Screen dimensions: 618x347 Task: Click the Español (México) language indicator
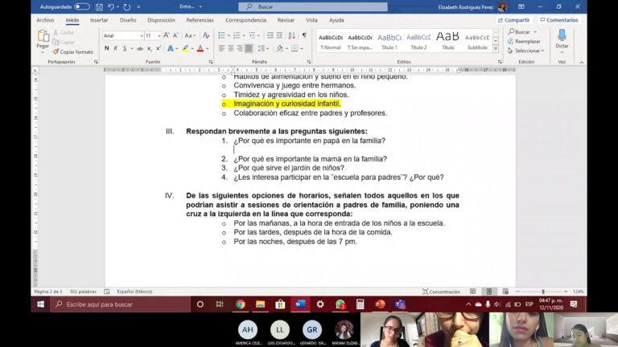coord(134,292)
